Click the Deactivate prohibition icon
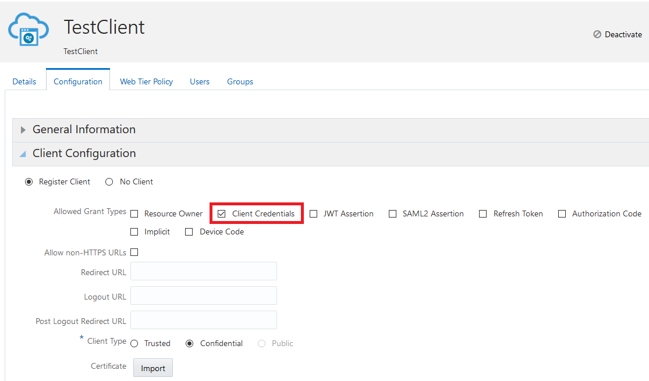 click(597, 34)
